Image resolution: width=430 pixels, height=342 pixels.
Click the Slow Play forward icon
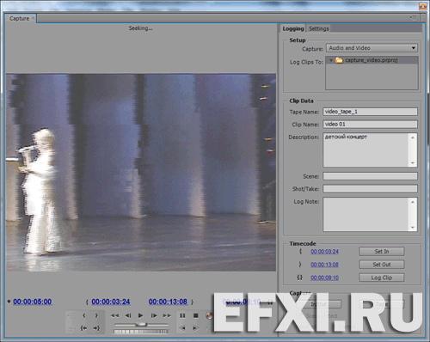coord(195,328)
